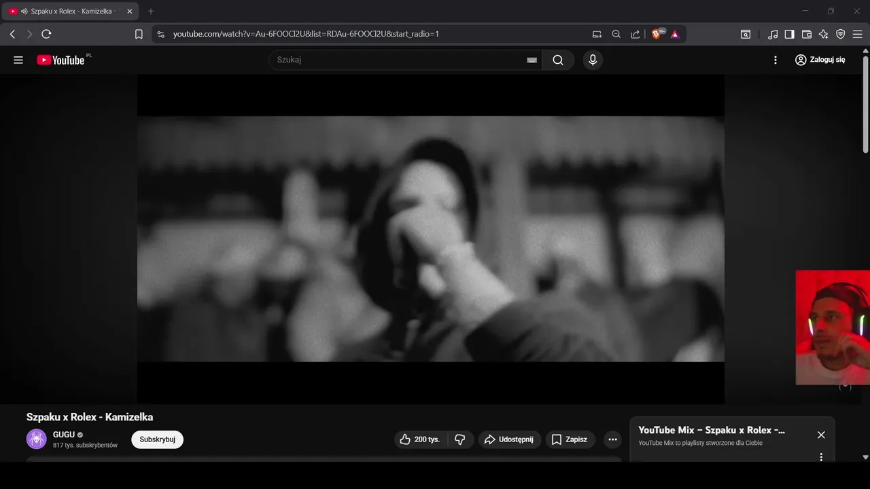Image resolution: width=870 pixels, height=489 pixels.
Task: Click the video title Szpaku x Rolex - Kamizelka
Action: [90, 417]
